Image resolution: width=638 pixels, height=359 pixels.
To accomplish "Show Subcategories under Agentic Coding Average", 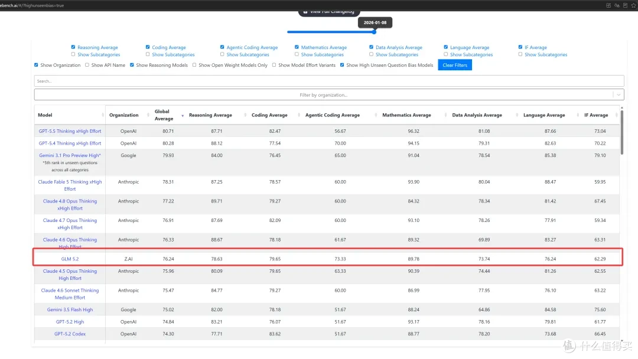I will click(x=222, y=54).
